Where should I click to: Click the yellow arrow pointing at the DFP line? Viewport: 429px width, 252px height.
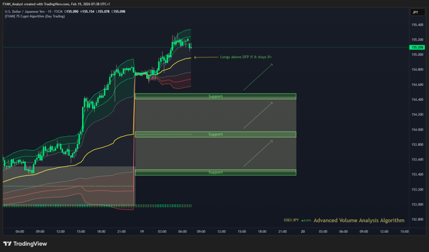[204, 57]
